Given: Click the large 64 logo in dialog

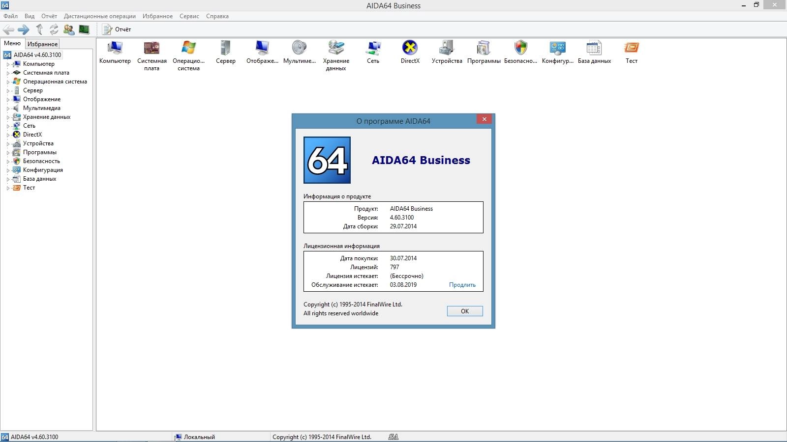Looking at the screenshot, I should click(x=327, y=160).
